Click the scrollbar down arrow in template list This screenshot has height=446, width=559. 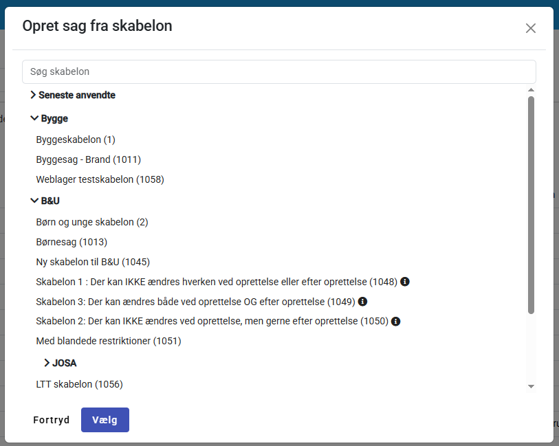[531, 387]
